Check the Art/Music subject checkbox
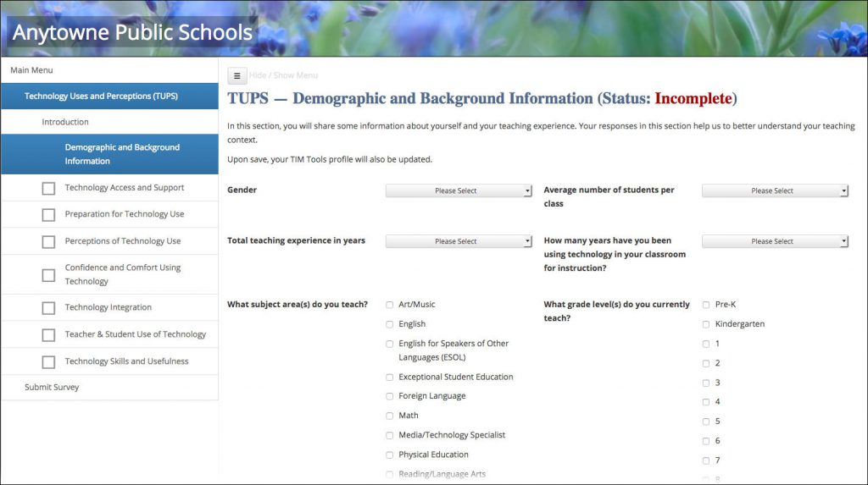Screen dimensions: 868x485 tap(390, 305)
